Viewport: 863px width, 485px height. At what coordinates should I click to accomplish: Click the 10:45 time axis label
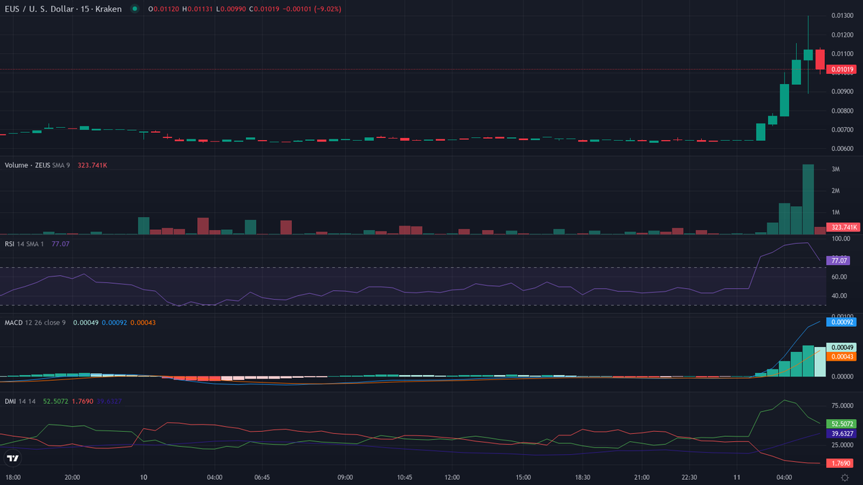(x=404, y=477)
